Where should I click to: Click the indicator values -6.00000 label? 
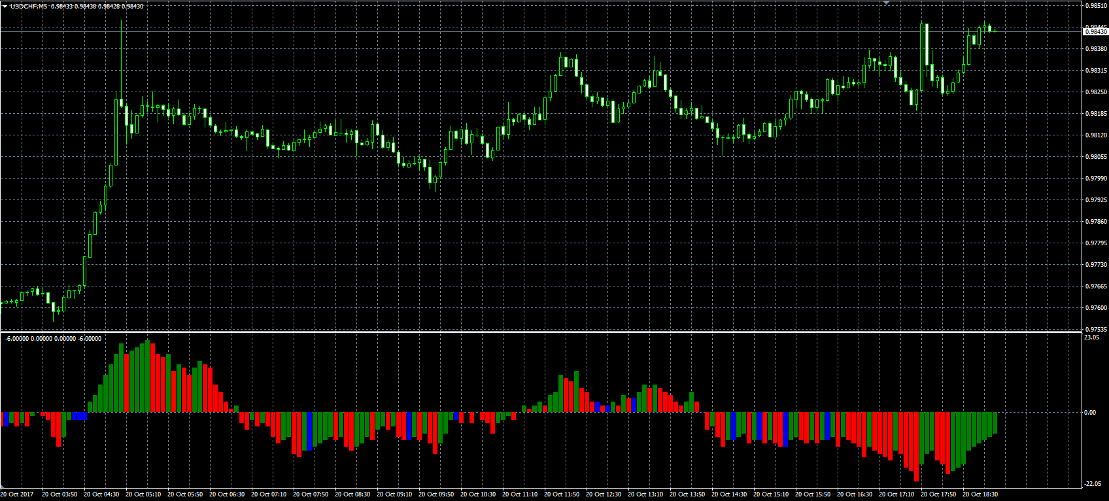pyautogui.click(x=53, y=339)
